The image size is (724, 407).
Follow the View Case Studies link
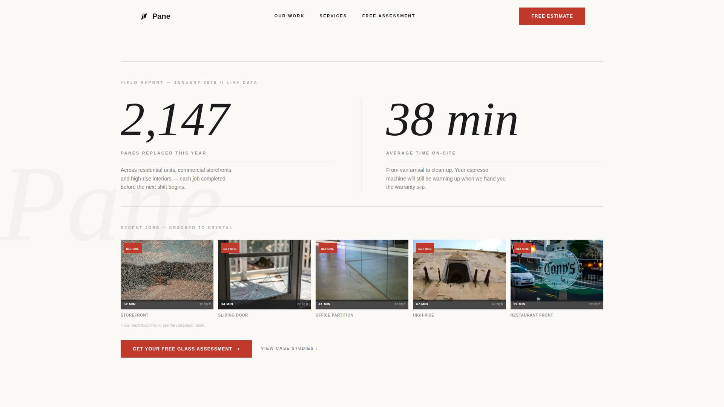coord(289,348)
